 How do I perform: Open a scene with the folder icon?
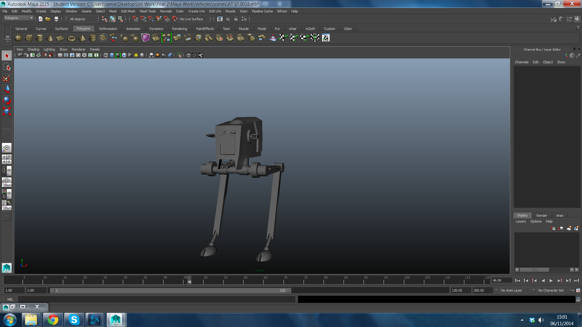[x=48, y=19]
